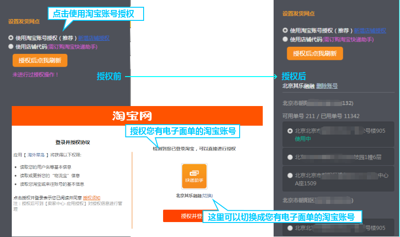Select bottom address radio ending 号楼905
Viewport: 400px width, 237px height.
coord(290,228)
